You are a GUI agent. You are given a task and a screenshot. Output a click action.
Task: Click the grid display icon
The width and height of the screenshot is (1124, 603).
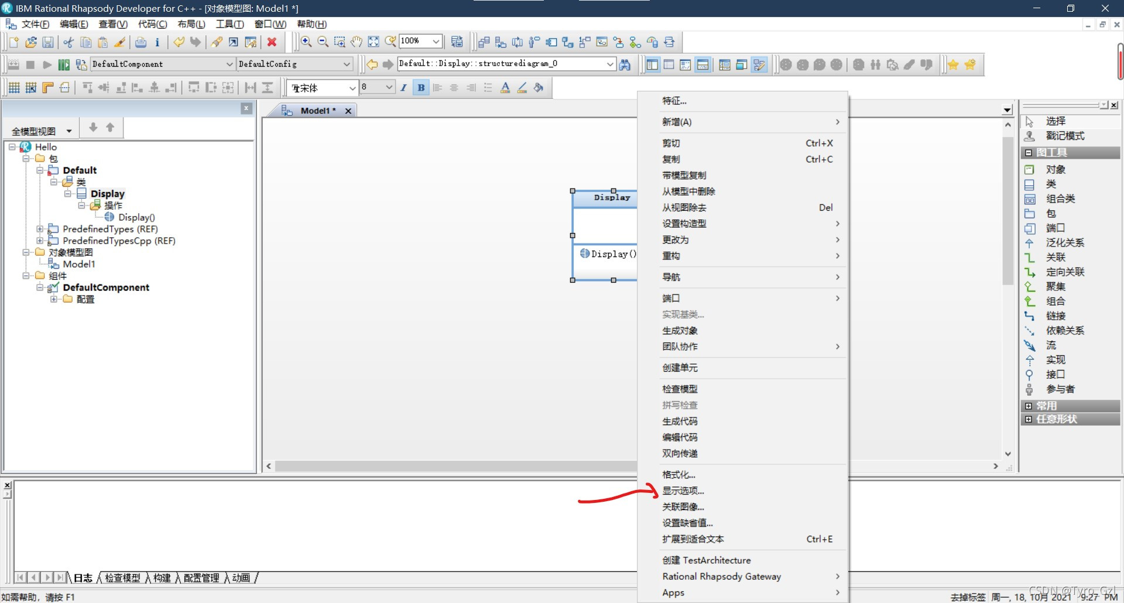(14, 88)
